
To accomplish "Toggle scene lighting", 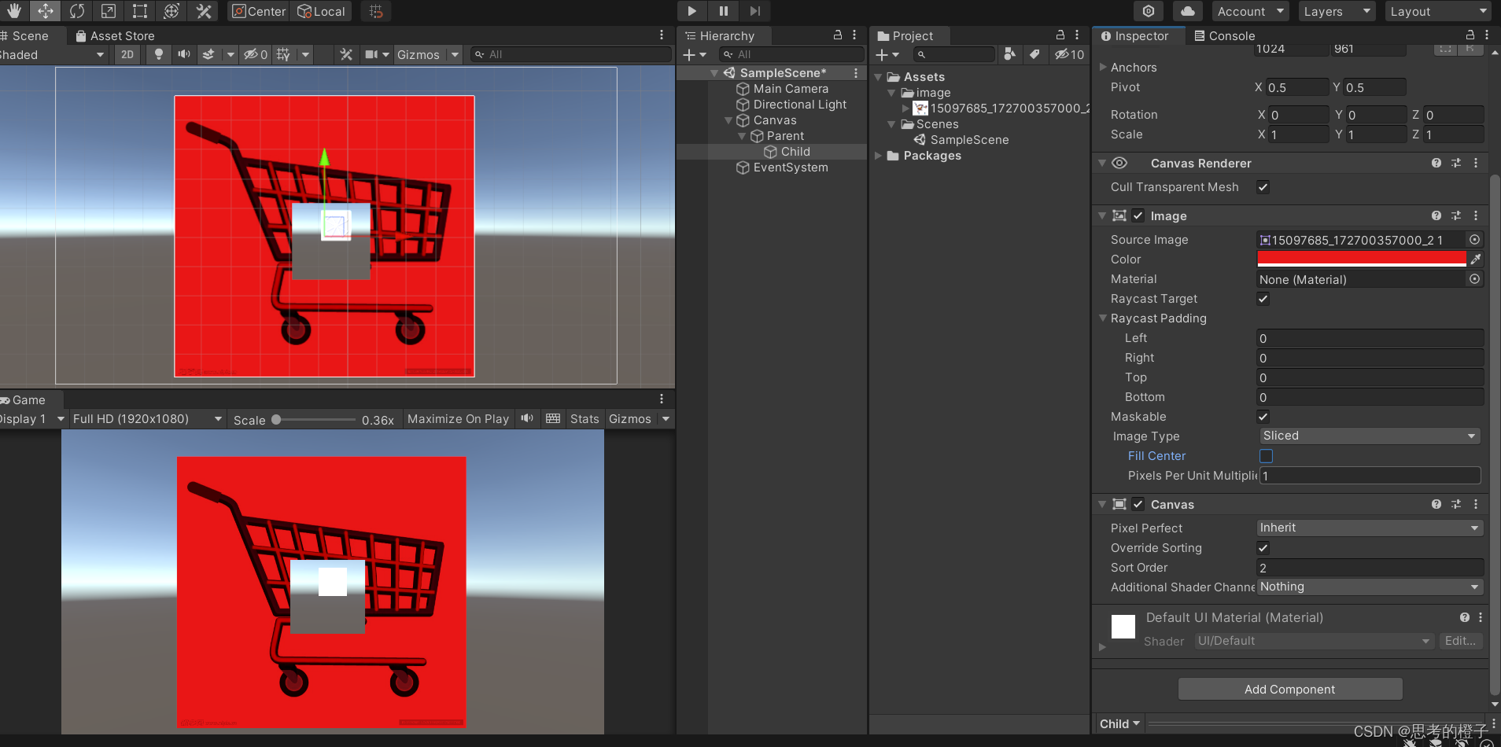I will (159, 54).
